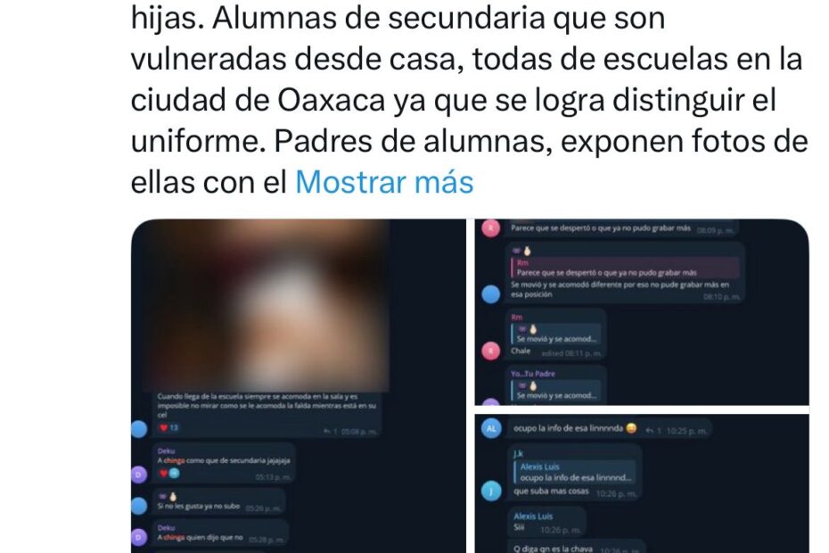Click the "Mostrar más" link

click(384, 182)
